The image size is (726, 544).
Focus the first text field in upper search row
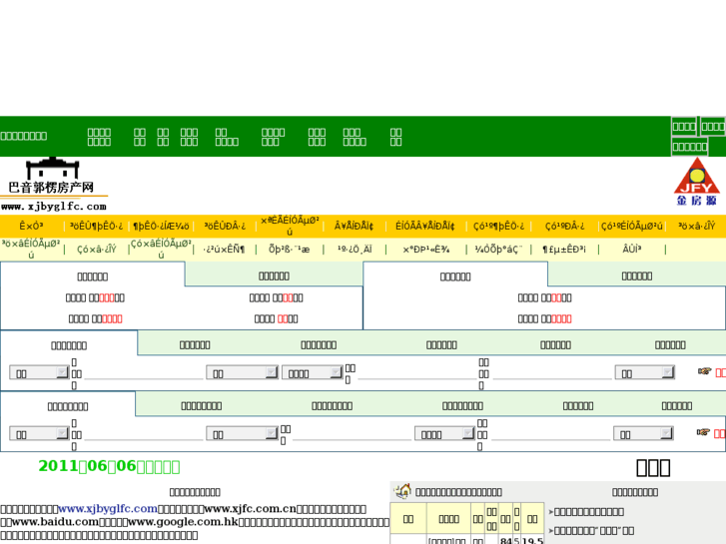144,373
